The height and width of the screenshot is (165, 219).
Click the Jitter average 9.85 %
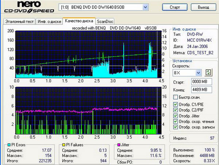click(x=156, y=150)
